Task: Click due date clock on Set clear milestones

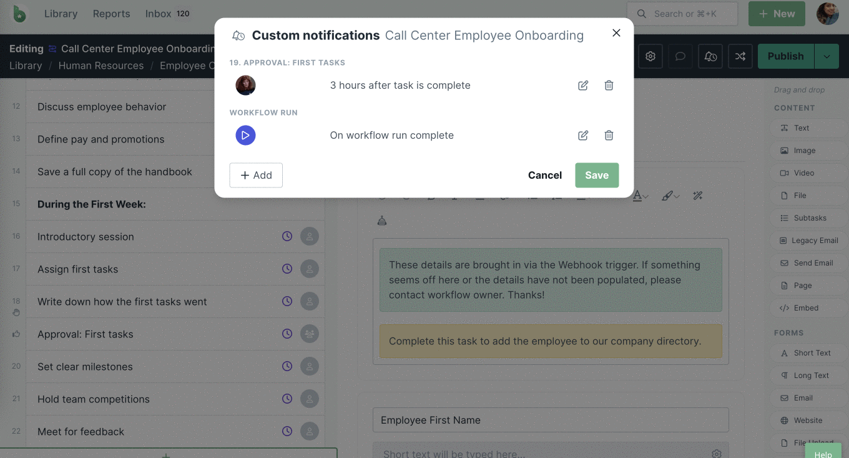Action: point(287,366)
